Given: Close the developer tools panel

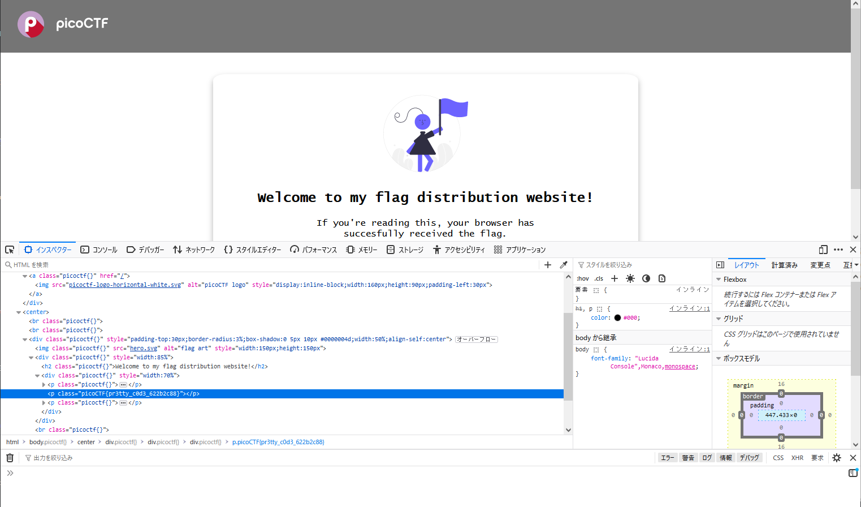Looking at the screenshot, I should (x=853, y=250).
